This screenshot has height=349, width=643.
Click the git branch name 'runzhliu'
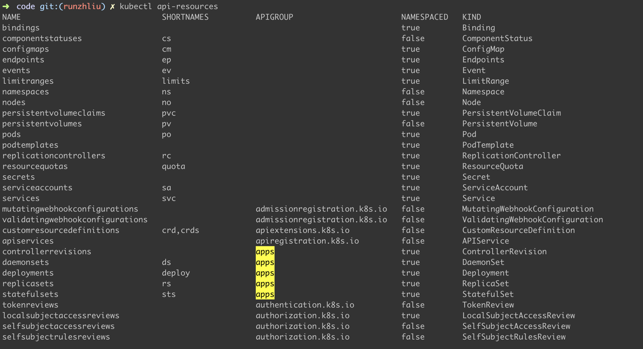click(x=82, y=6)
